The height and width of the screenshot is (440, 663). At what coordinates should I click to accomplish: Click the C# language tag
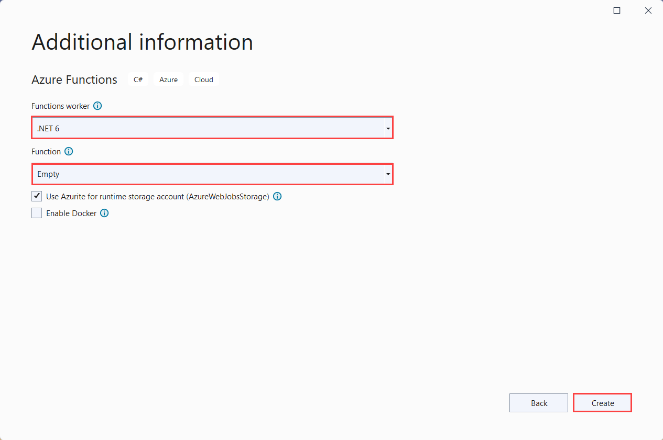pos(138,80)
